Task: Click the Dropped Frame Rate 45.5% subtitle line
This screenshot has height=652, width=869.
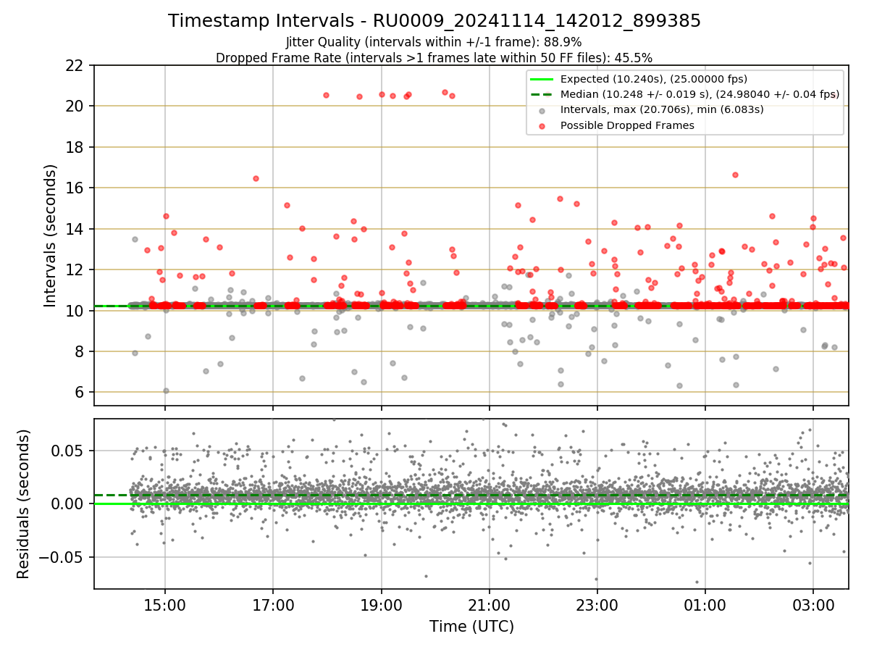Action: (434, 58)
